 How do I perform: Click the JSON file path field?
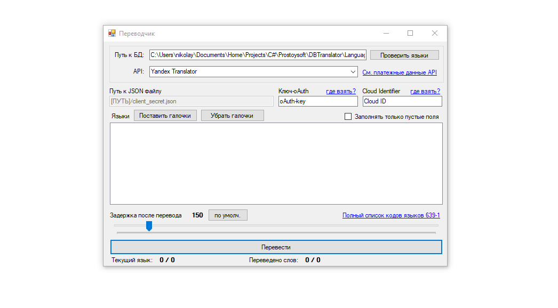point(191,101)
